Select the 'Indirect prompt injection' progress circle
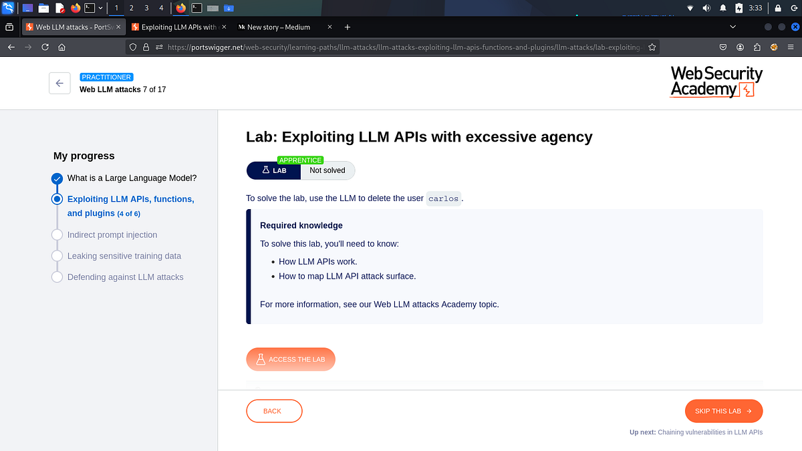The width and height of the screenshot is (802, 451). click(x=57, y=235)
